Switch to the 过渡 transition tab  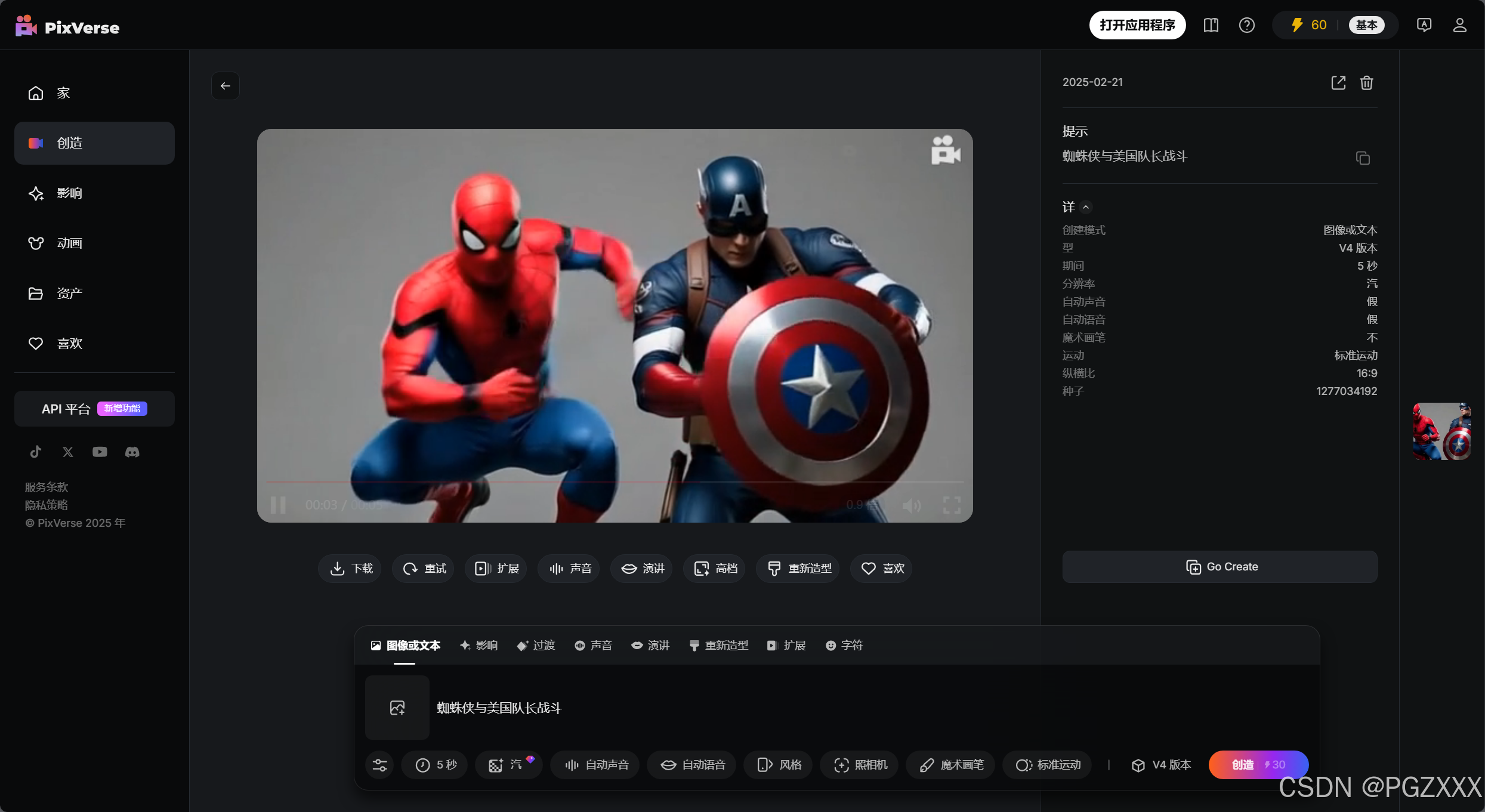[x=536, y=646]
